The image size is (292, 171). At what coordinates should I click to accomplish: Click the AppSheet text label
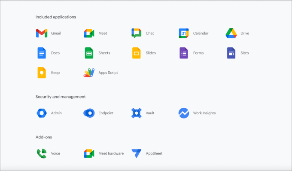[154, 153]
